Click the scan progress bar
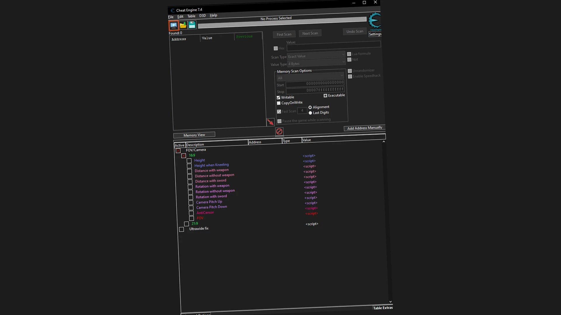 (x=282, y=23)
